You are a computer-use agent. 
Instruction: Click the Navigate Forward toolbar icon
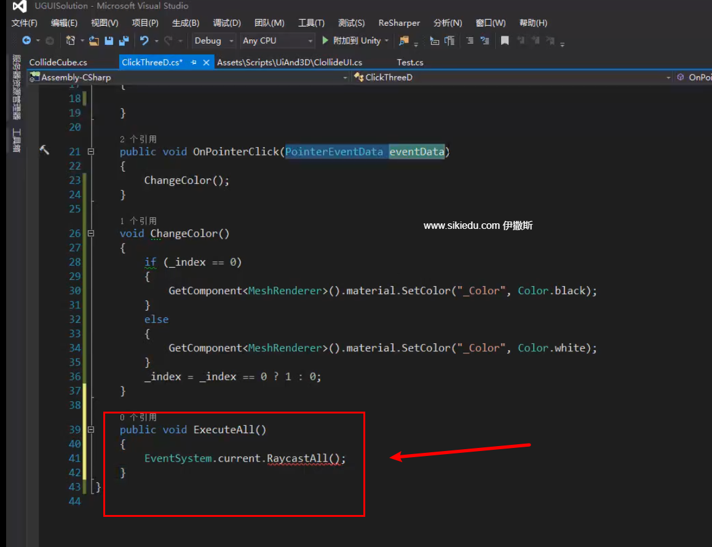(50, 41)
